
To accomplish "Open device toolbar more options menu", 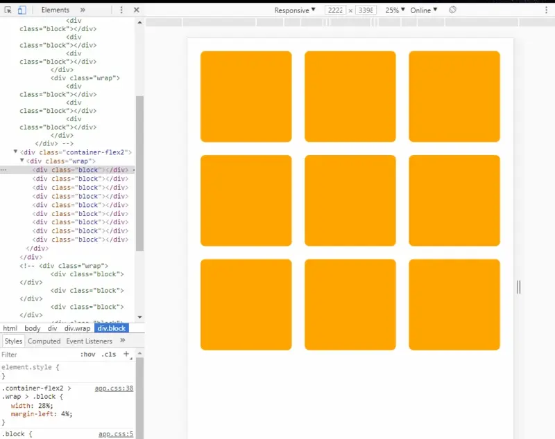I will pyautogui.click(x=546, y=10).
